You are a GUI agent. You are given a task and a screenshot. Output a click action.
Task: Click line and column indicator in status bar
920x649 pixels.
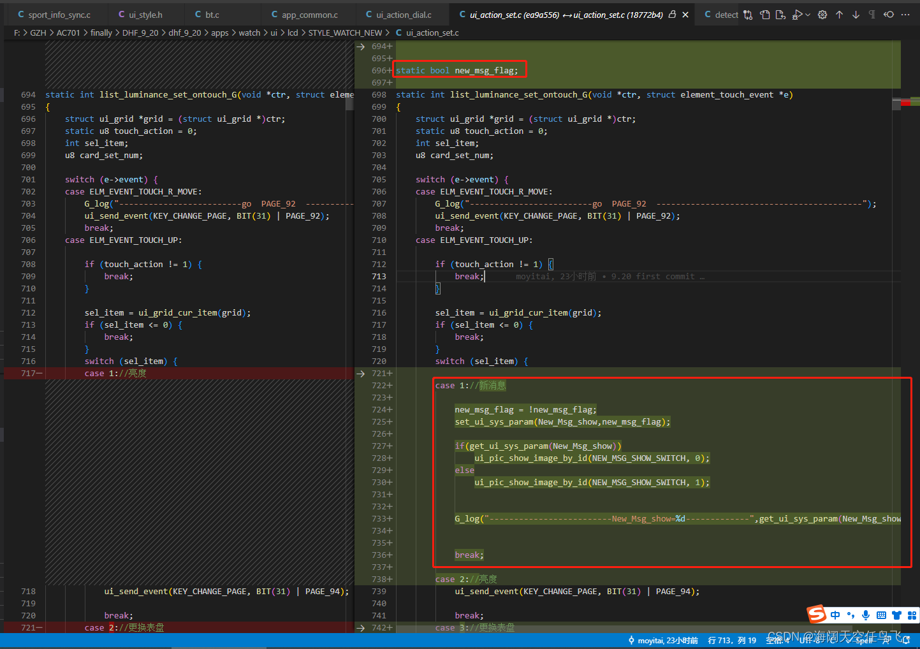click(732, 640)
